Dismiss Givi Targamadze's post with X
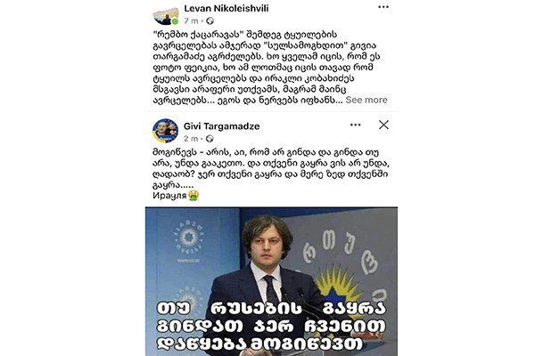Screen dimensions: 535x356 coord(383,125)
